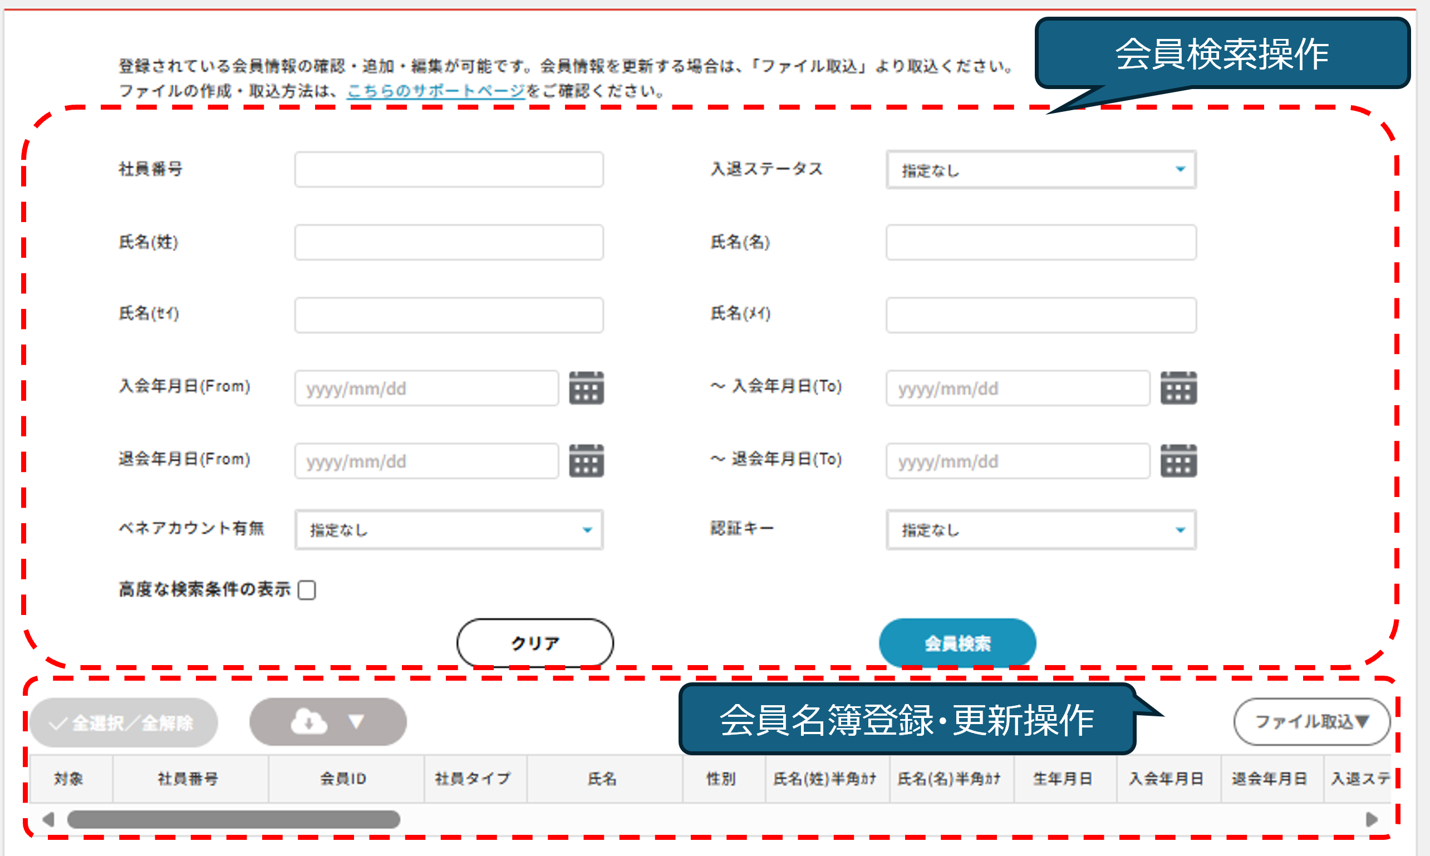Click left arrow of horizontal scrollbar

tap(48, 819)
